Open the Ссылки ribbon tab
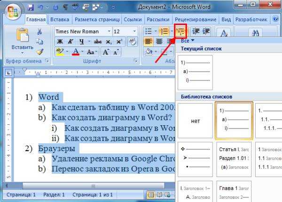282x202 pixels. [133, 19]
